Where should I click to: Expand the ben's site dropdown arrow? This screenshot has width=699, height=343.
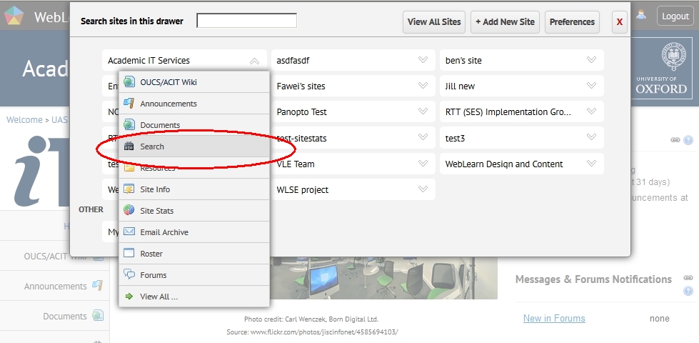click(x=591, y=60)
